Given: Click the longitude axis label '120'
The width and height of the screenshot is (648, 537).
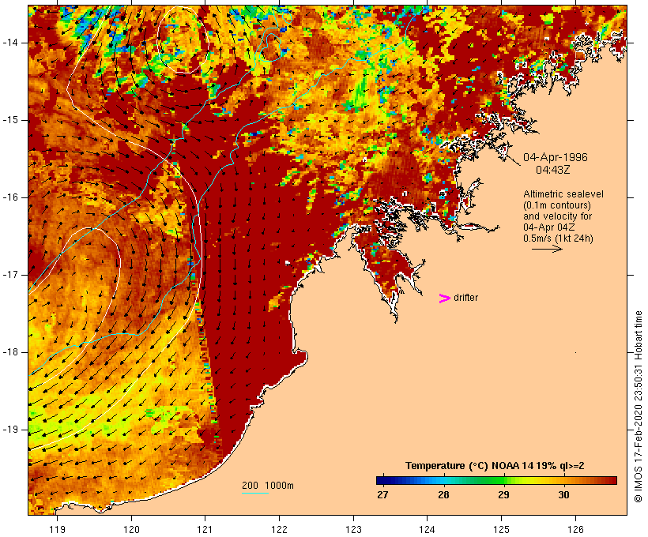Looking at the screenshot, I should 131,529.
